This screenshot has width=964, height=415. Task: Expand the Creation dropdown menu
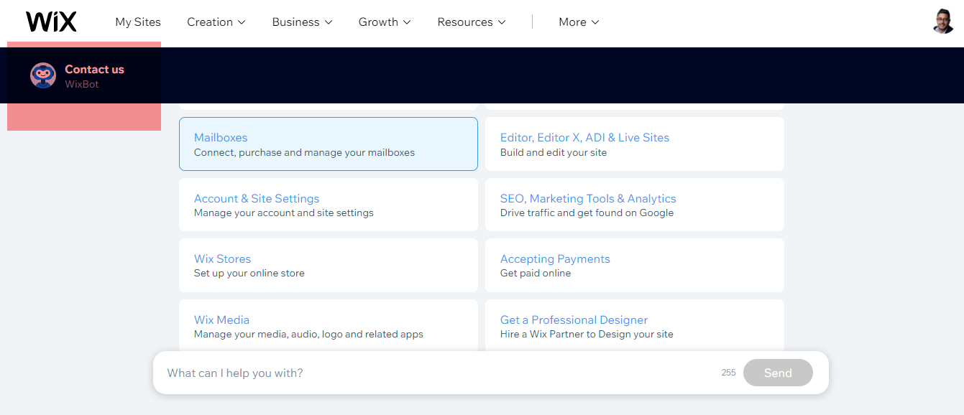(x=216, y=22)
